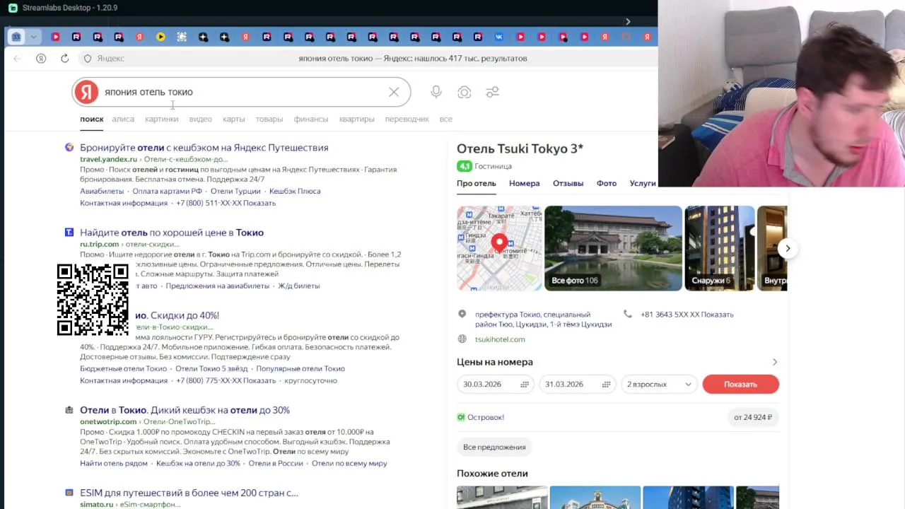Click the 'Авиабилеты' sublink

coord(102,191)
